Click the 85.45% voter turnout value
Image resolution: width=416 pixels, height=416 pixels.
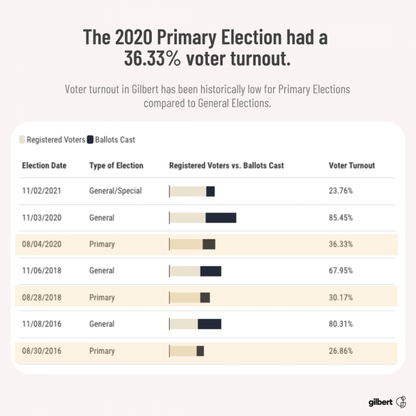coord(340,218)
